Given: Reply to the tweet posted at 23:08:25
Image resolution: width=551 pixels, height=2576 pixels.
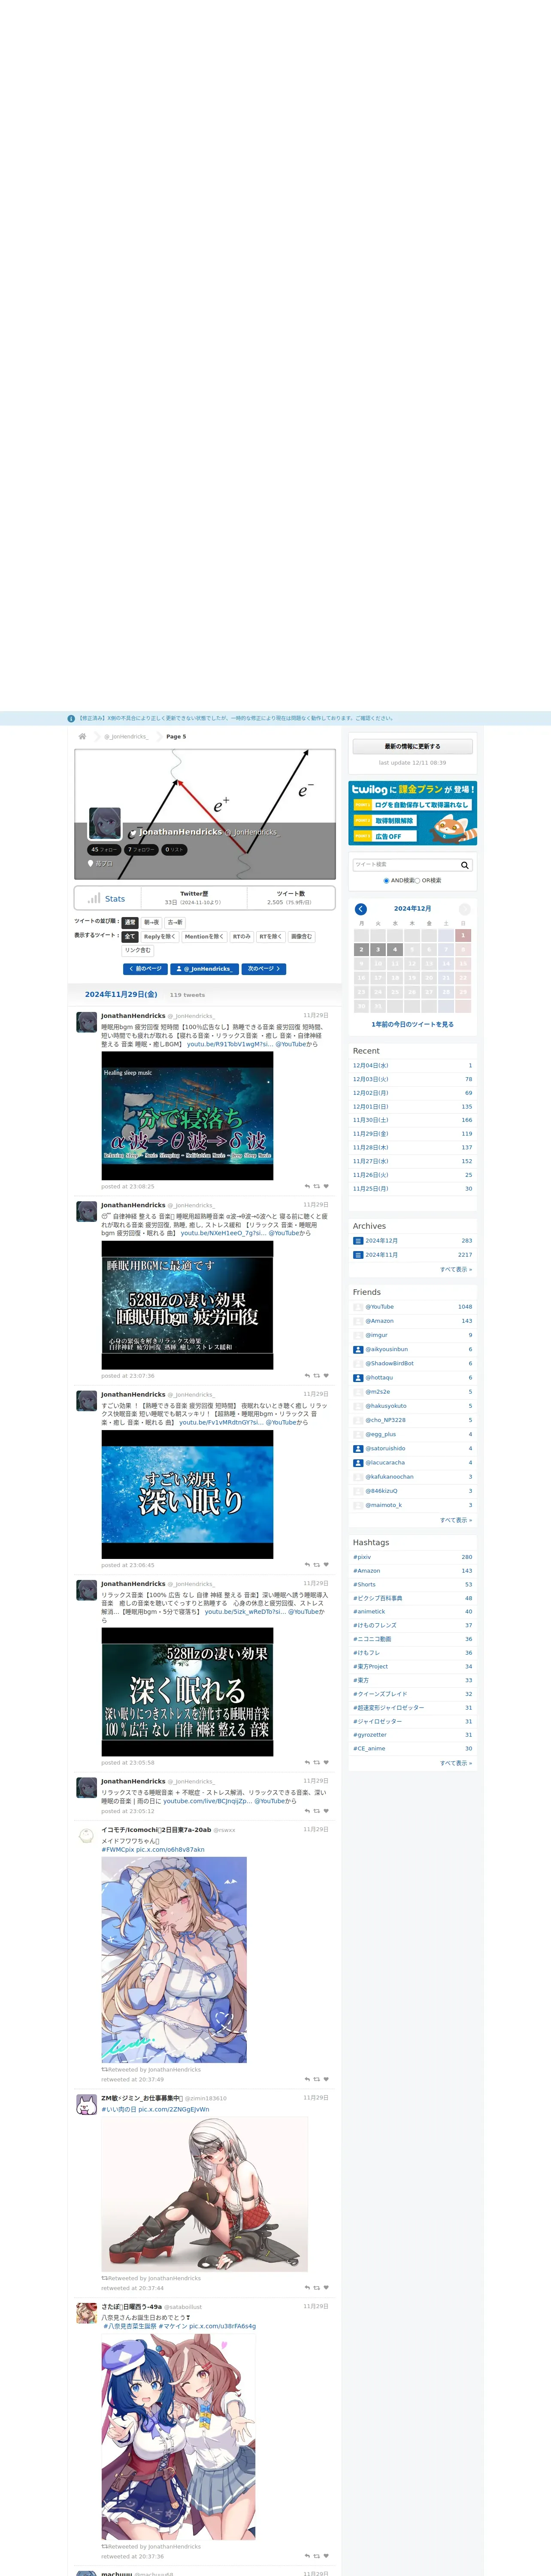Looking at the screenshot, I should (x=307, y=1186).
